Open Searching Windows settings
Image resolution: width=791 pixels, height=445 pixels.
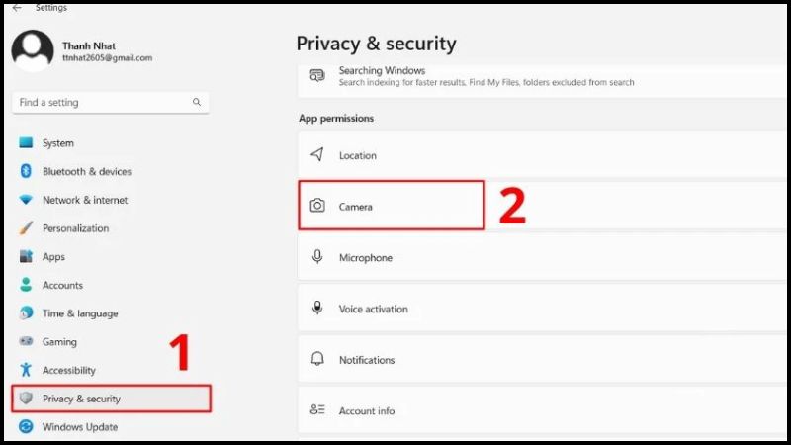382,71
